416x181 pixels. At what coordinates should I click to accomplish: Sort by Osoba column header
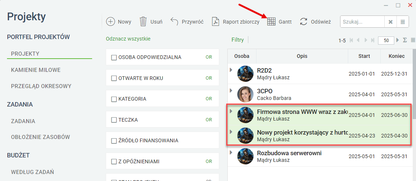click(x=242, y=56)
